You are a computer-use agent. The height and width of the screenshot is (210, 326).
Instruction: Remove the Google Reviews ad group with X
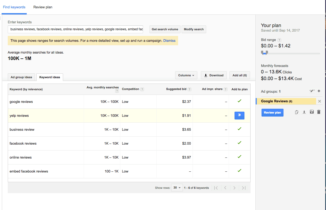[x=320, y=101]
